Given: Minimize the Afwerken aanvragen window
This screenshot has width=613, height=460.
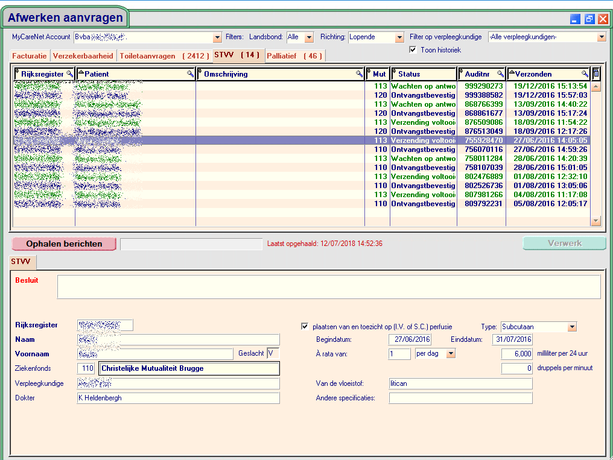Looking at the screenshot, I should pyautogui.click(x=575, y=19).
